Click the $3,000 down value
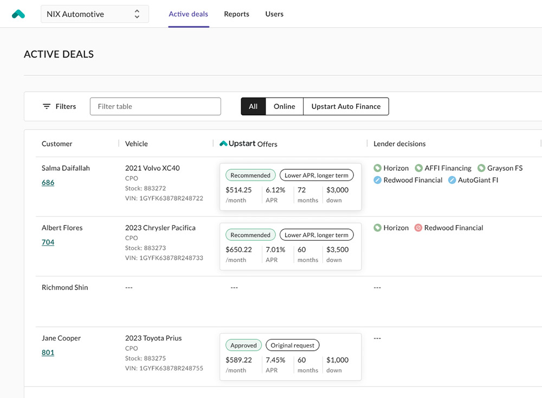The height and width of the screenshot is (398, 542). (x=337, y=190)
